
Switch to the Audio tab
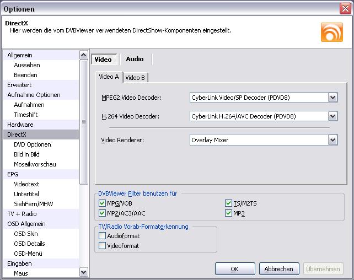coord(135,59)
